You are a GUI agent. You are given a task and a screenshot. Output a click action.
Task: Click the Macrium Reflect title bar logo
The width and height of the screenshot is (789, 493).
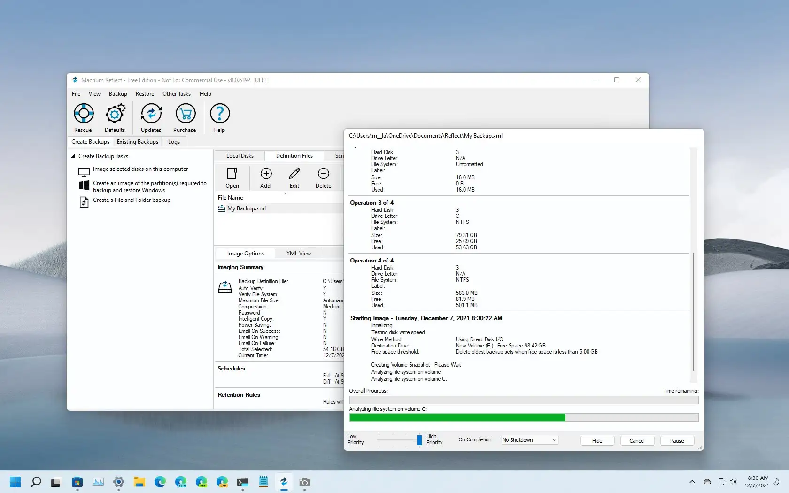point(75,80)
